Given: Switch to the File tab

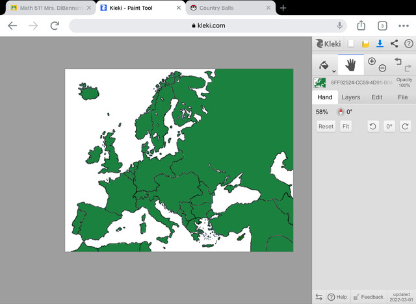Looking at the screenshot, I should 402,97.
